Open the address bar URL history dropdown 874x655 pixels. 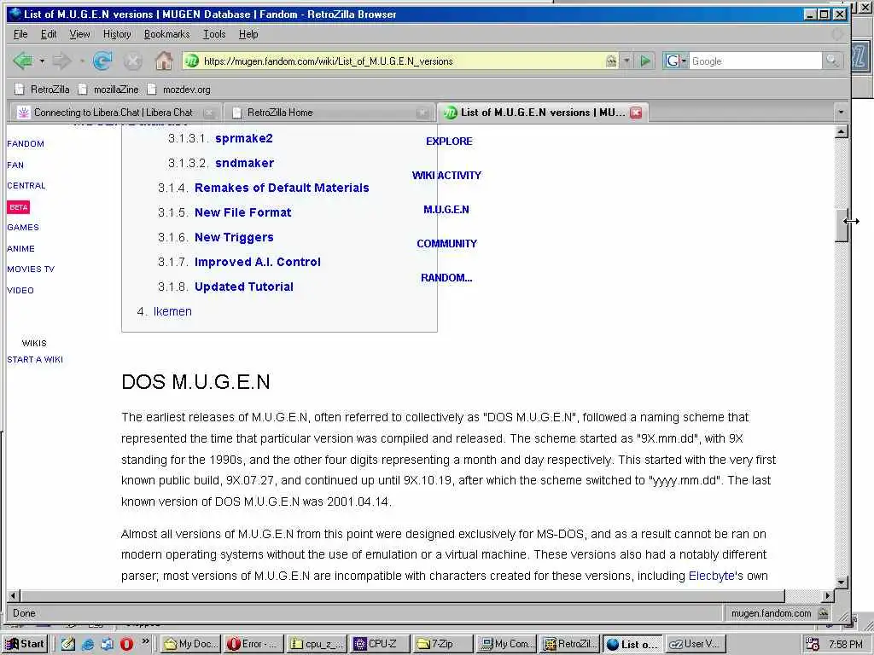626,61
